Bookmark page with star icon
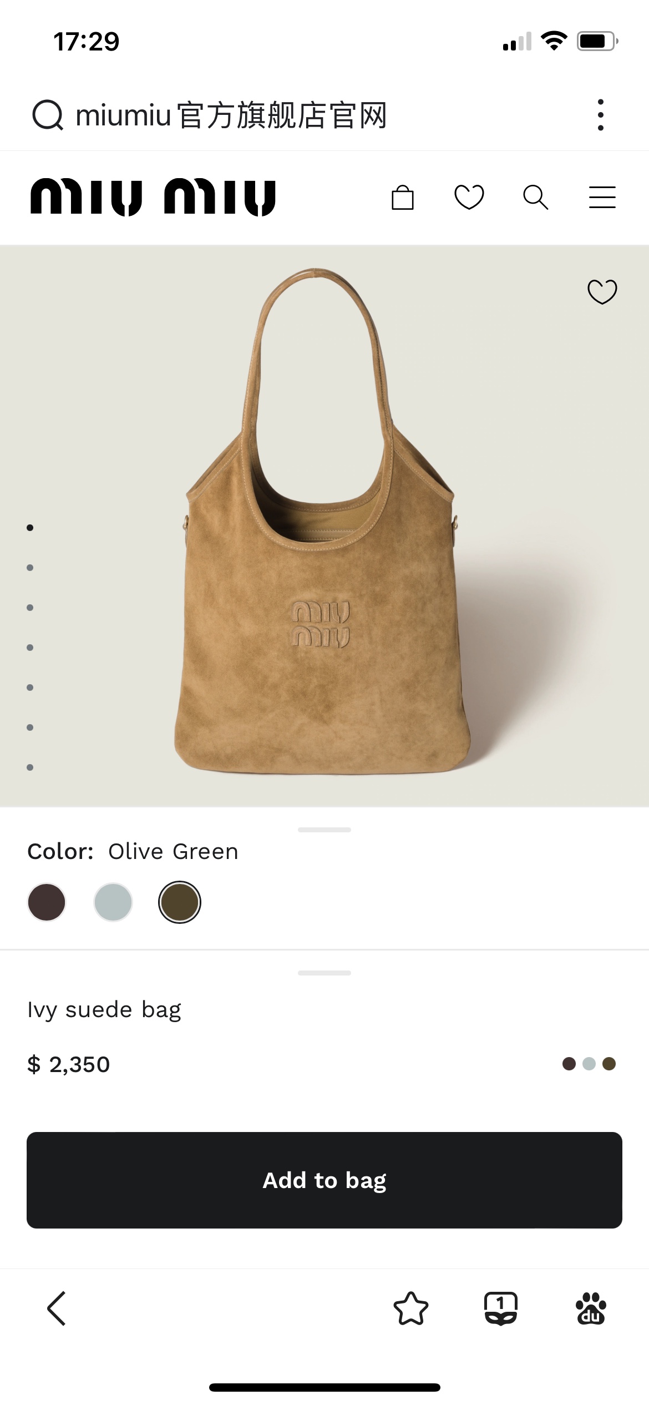The height and width of the screenshot is (1405, 649). 411,1308
